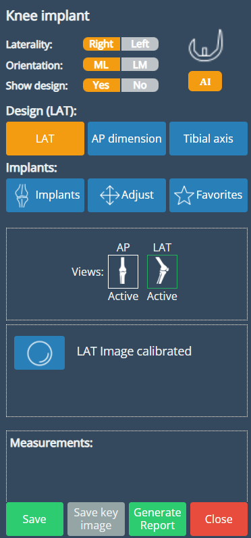This screenshot has width=251, height=538.
Task: Open the AP dimension design tab
Action: coord(127,139)
